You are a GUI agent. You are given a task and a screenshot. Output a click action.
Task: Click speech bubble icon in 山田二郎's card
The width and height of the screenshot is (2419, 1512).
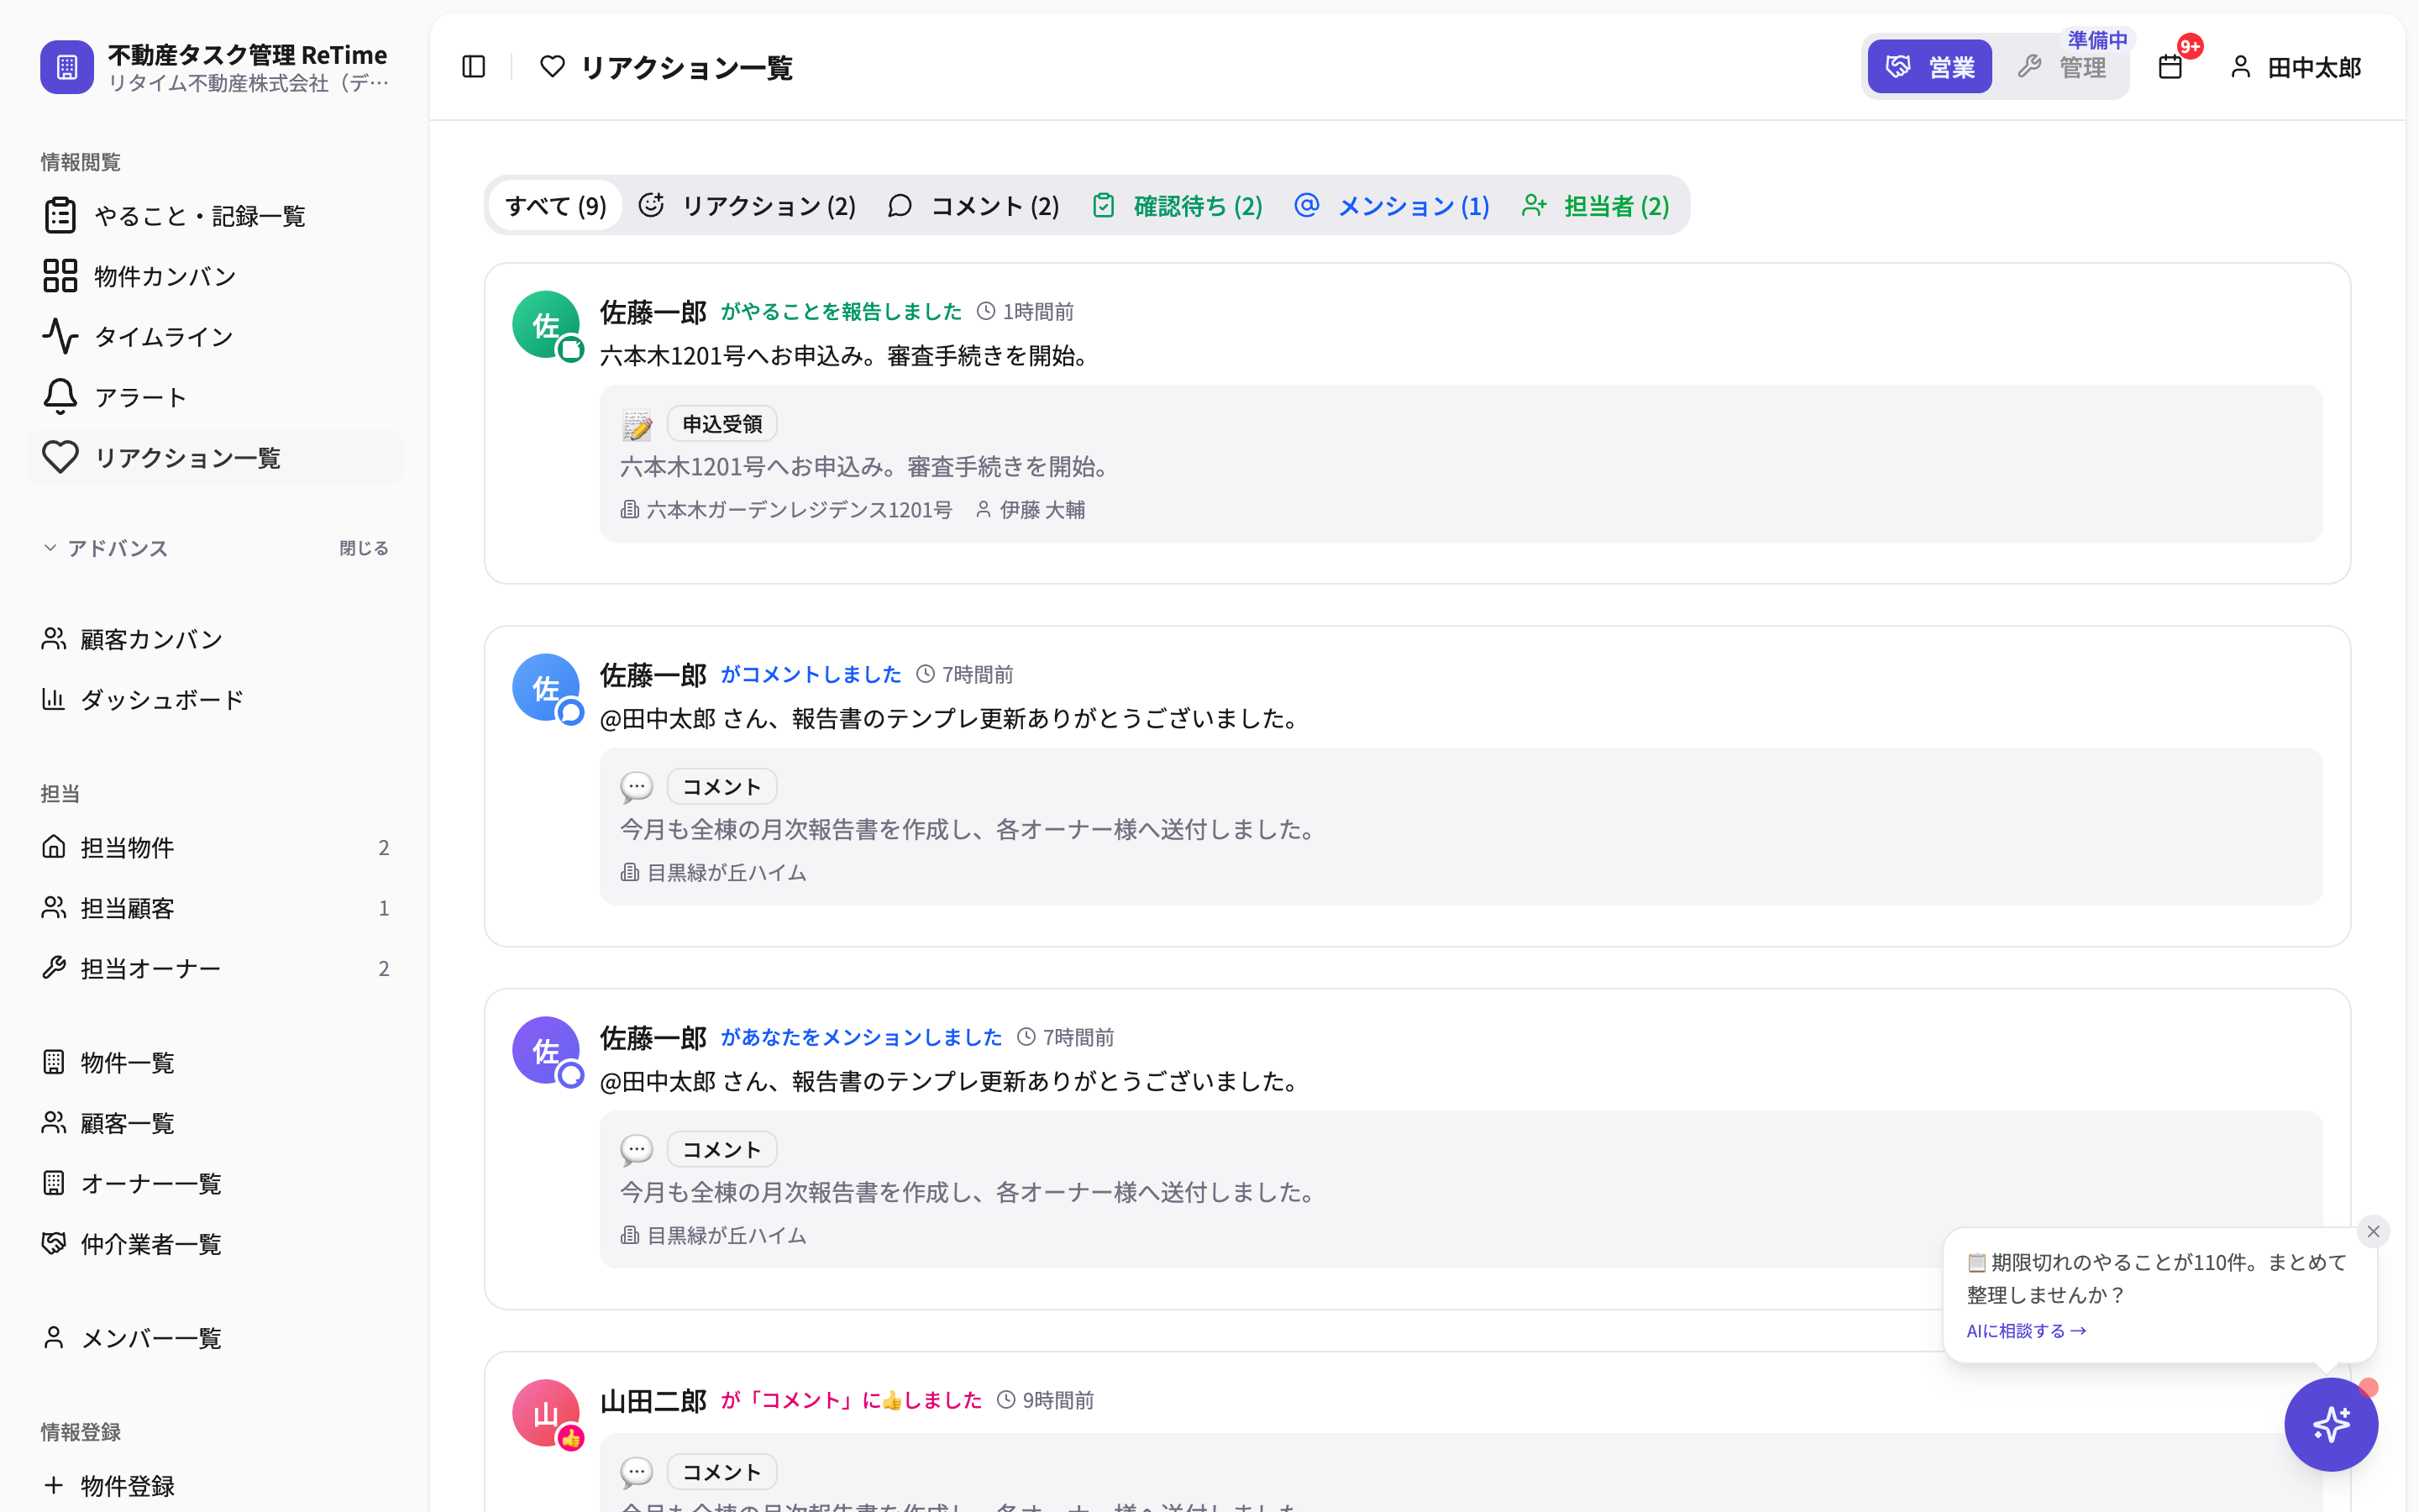[x=637, y=1472]
